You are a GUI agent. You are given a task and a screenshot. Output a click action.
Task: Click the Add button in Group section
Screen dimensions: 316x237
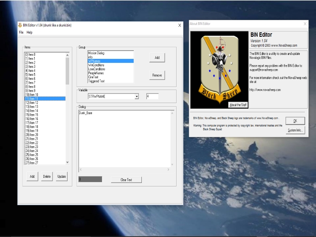tap(157, 58)
